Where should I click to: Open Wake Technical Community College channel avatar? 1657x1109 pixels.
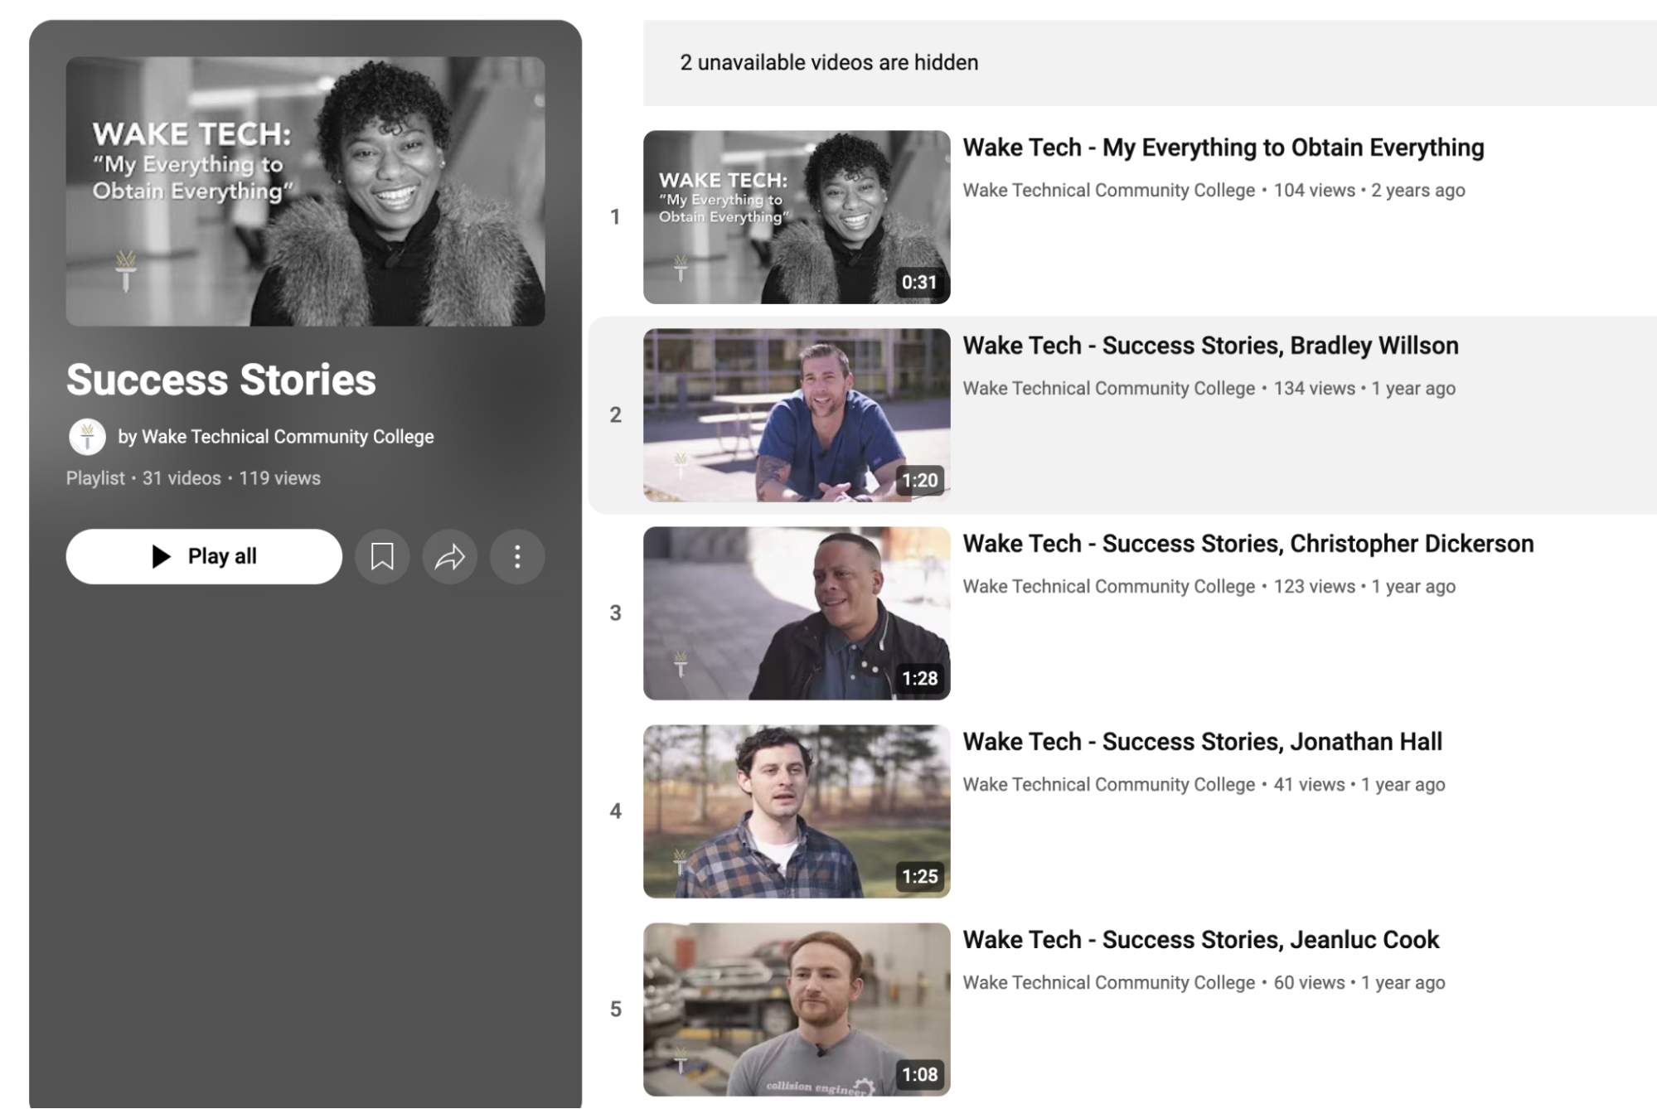point(87,437)
